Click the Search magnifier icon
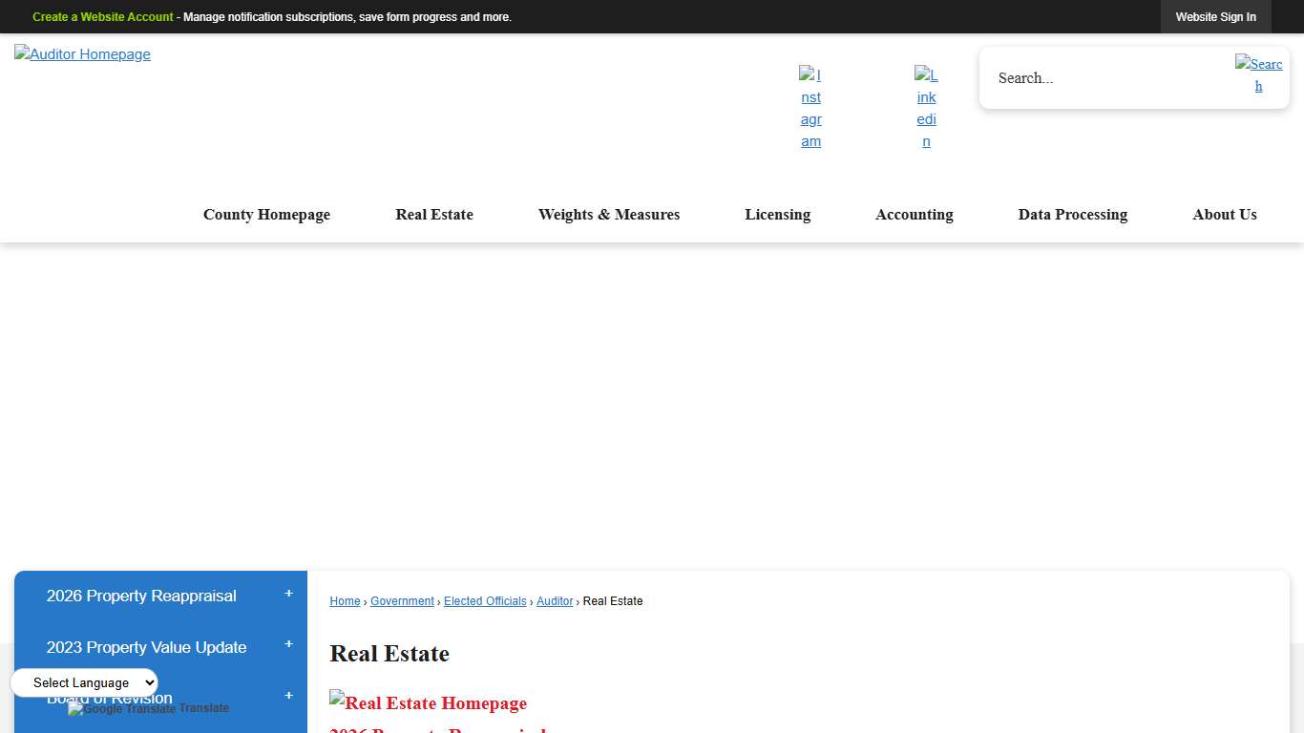 1258,75
